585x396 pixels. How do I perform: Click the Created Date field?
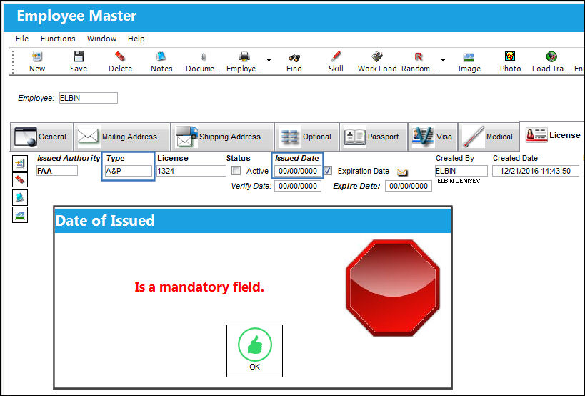pyautogui.click(x=536, y=171)
